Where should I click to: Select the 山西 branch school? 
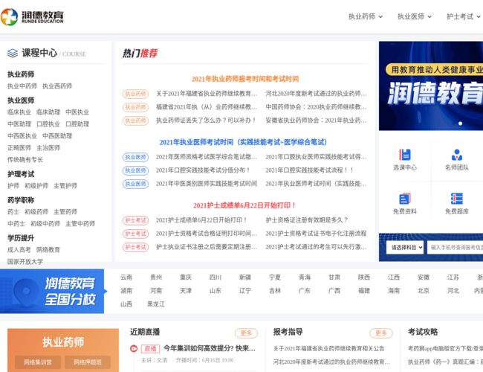pyautogui.click(x=126, y=304)
